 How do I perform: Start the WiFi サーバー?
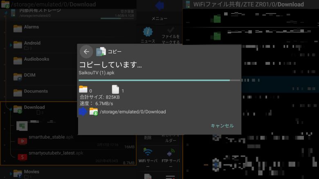(148, 158)
